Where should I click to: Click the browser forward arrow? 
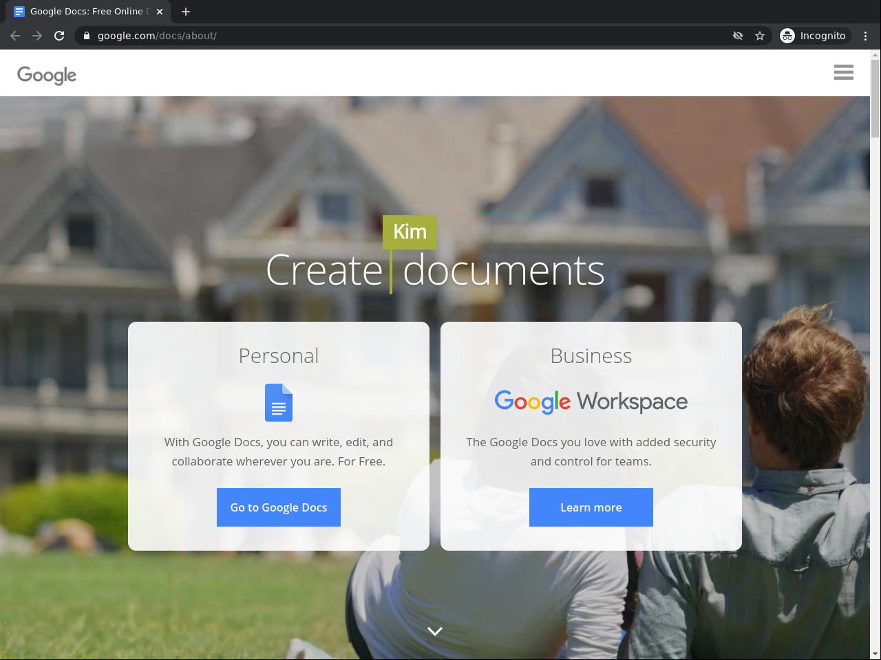point(37,36)
